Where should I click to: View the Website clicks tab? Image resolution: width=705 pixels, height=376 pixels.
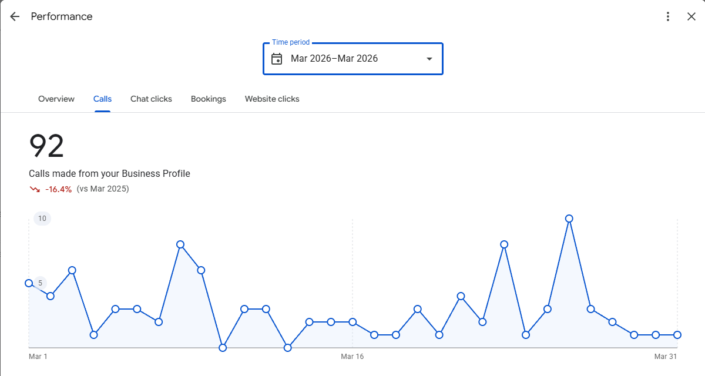(272, 99)
